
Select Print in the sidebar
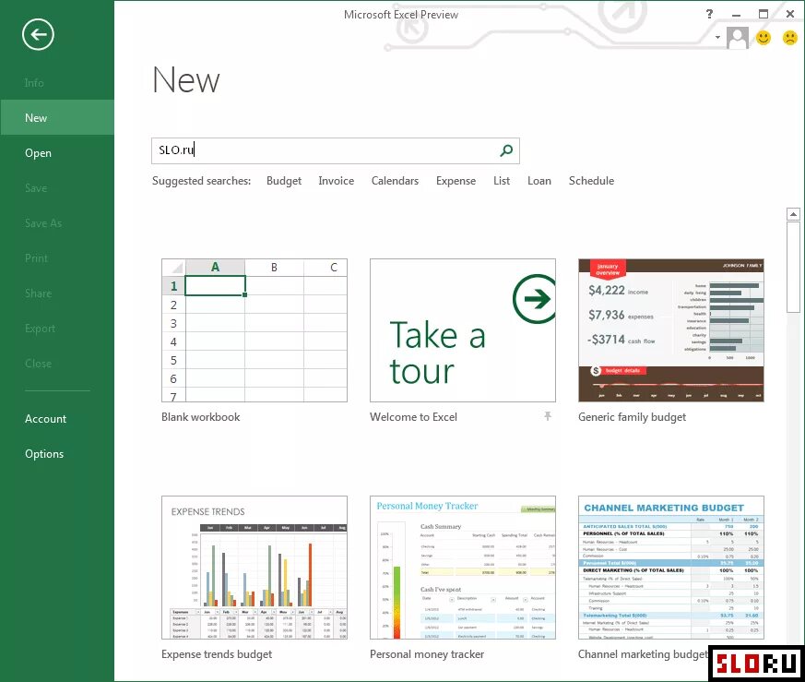point(36,258)
